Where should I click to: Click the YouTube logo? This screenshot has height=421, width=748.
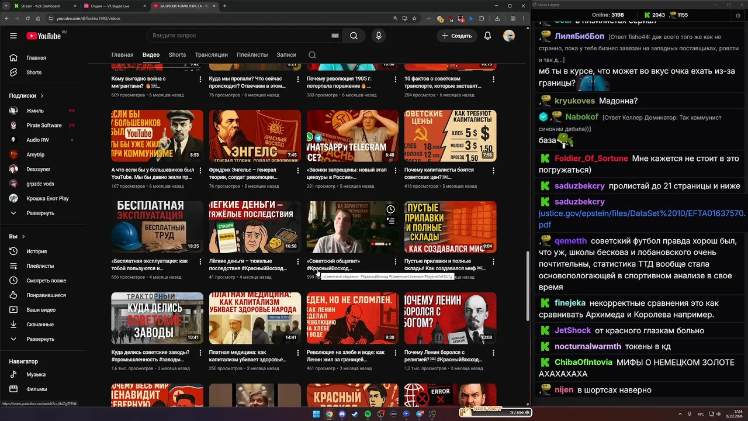point(44,36)
